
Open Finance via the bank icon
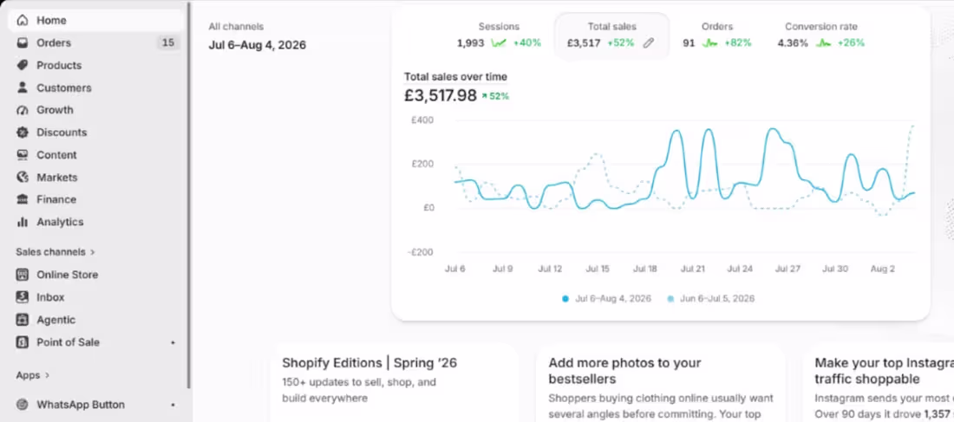point(23,199)
